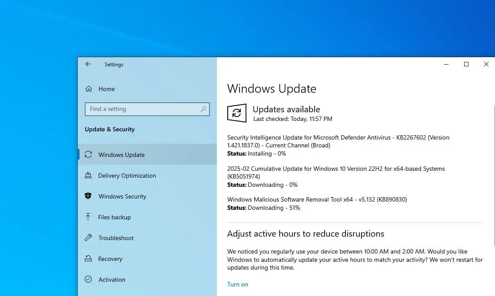Screen dimensions: 495x296
Task: Select Delivery Optimization from the sidebar
Action: [x=127, y=176]
